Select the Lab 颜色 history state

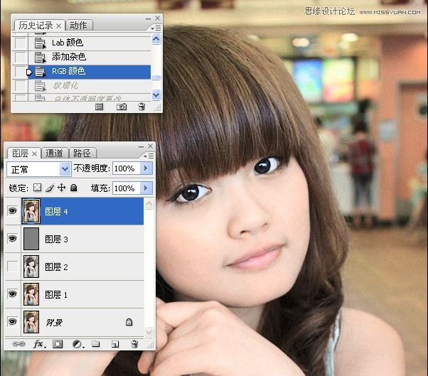90,43
